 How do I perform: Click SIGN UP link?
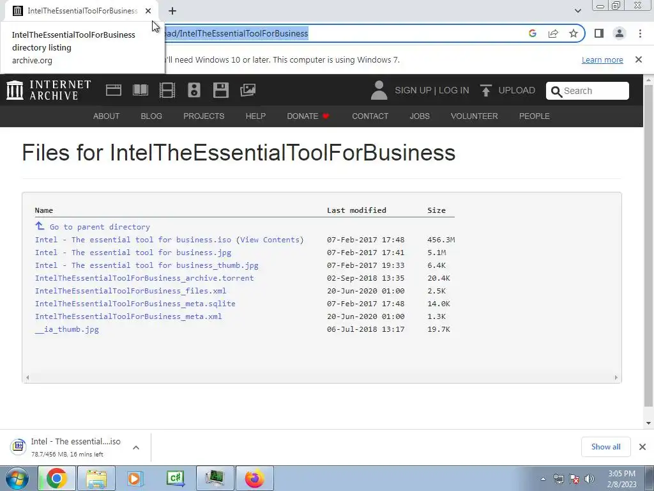pyautogui.click(x=413, y=90)
